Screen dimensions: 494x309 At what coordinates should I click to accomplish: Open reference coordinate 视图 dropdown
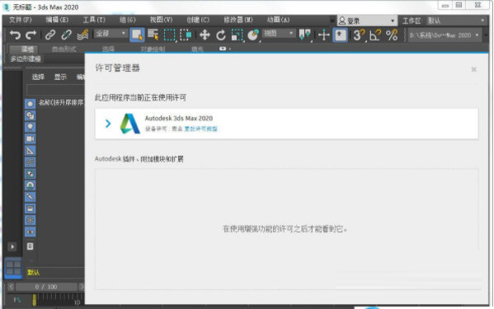[278, 33]
